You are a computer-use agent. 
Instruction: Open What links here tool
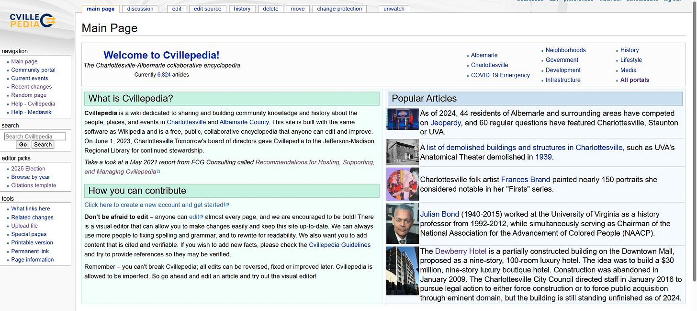point(31,208)
